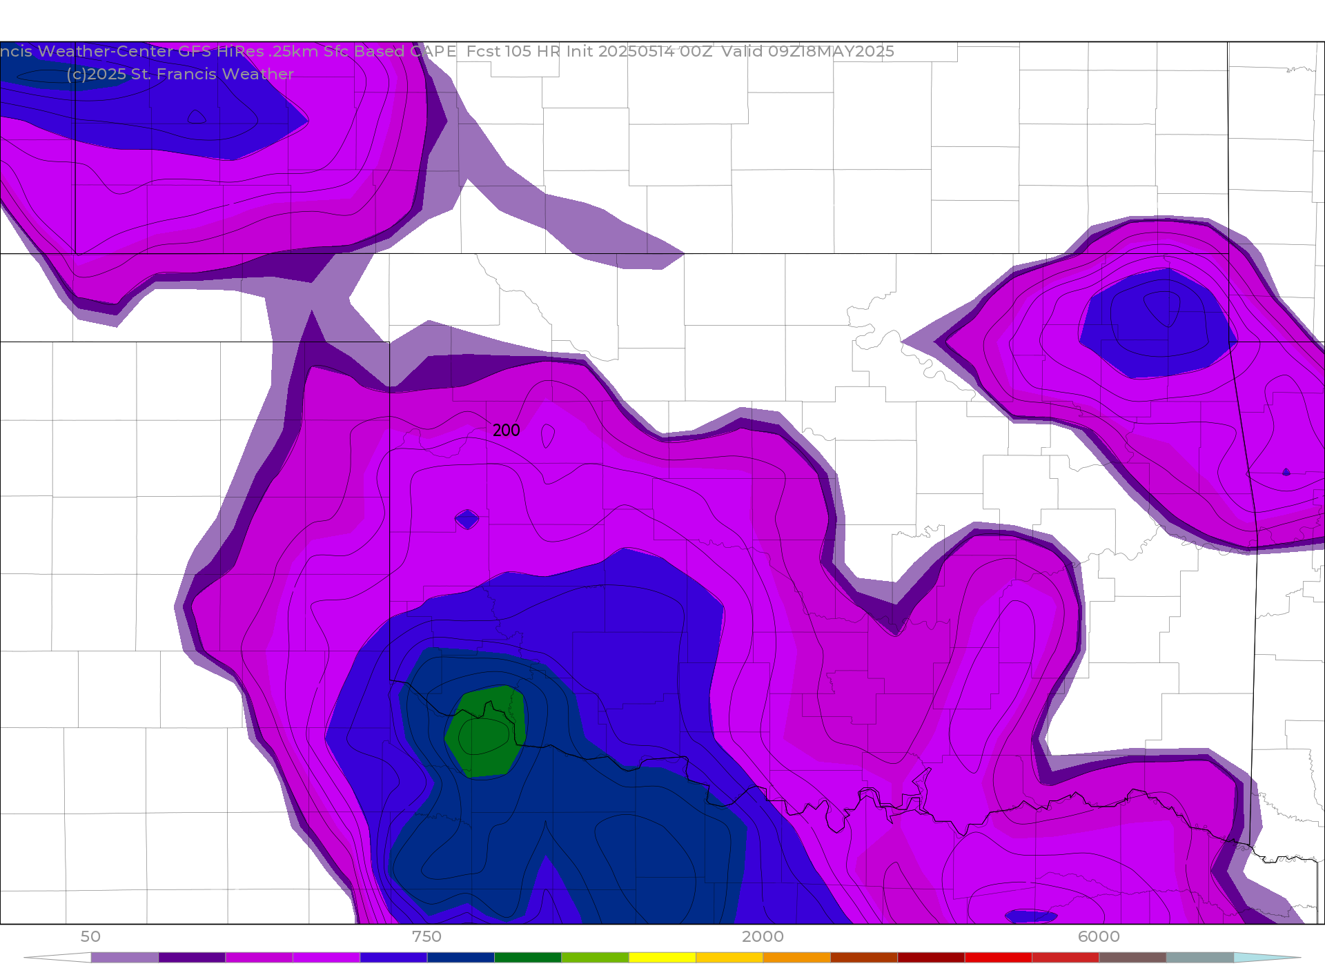Select the brownish-gray color bar segment
Image resolution: width=1325 pixels, height=966 pixels.
[1132, 958]
